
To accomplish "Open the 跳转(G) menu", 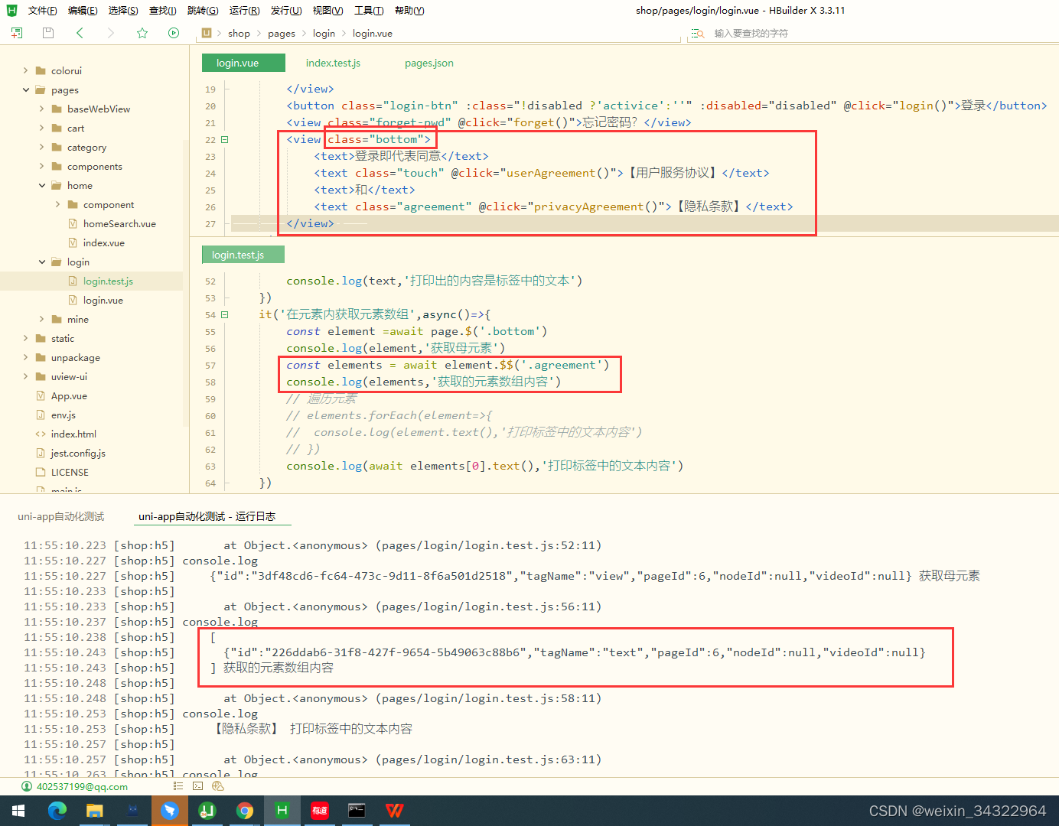I will pyautogui.click(x=203, y=11).
